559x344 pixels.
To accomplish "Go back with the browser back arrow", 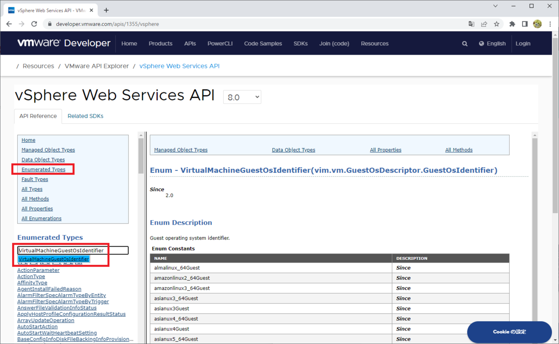I will pos(9,24).
